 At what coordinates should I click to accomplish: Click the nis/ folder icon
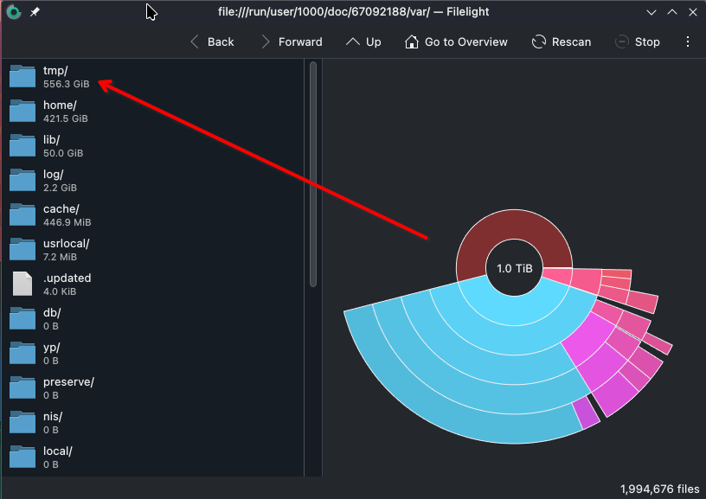tap(22, 422)
